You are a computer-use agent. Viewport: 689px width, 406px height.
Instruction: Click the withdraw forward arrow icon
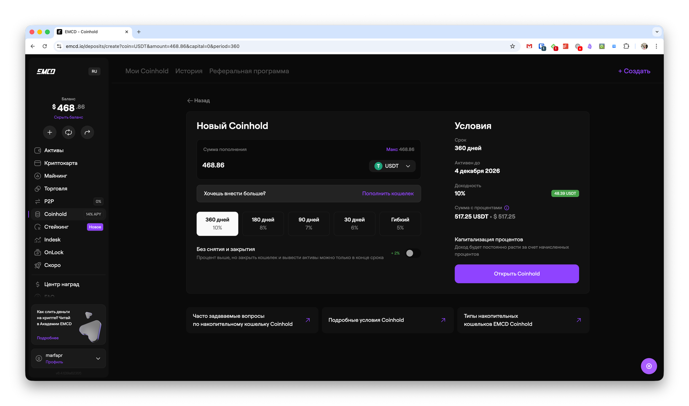(x=87, y=132)
